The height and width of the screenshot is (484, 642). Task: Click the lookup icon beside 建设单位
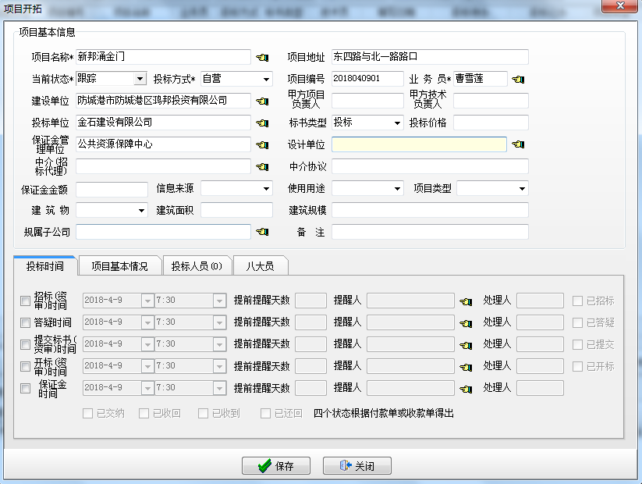click(261, 101)
